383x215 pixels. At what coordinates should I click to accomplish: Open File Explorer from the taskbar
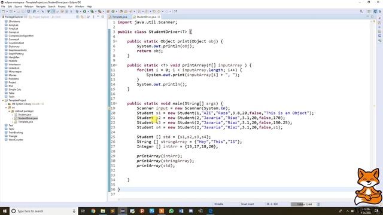pos(103,211)
